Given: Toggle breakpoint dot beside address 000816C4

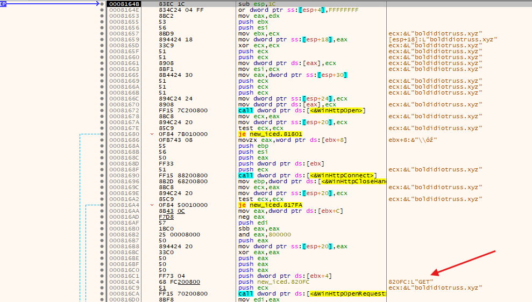Looking at the screenshot, I should pos(102,282).
